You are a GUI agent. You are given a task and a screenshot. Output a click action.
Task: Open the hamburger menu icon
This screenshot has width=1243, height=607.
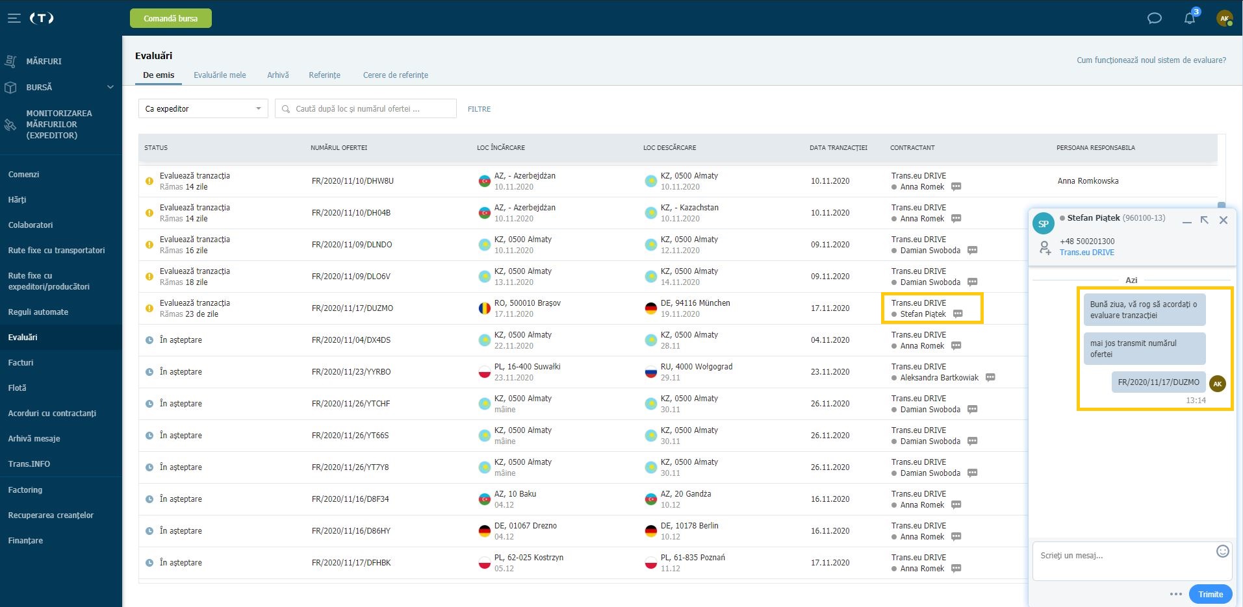[x=14, y=18]
